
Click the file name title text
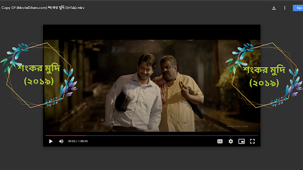coord(43,8)
